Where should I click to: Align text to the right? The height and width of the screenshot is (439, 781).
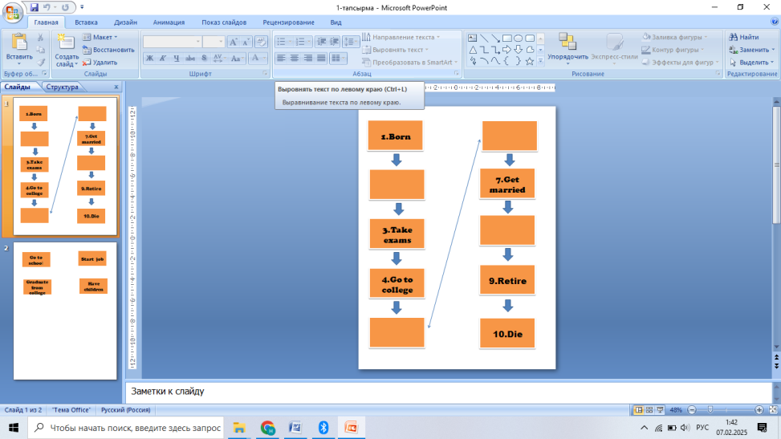click(308, 58)
